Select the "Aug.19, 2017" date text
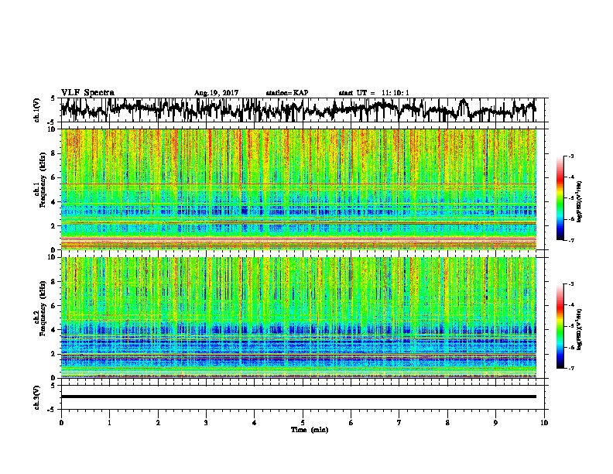 pos(216,93)
